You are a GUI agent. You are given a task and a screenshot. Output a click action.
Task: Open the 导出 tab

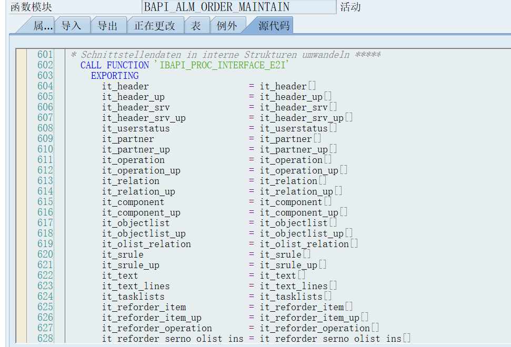coord(107,25)
